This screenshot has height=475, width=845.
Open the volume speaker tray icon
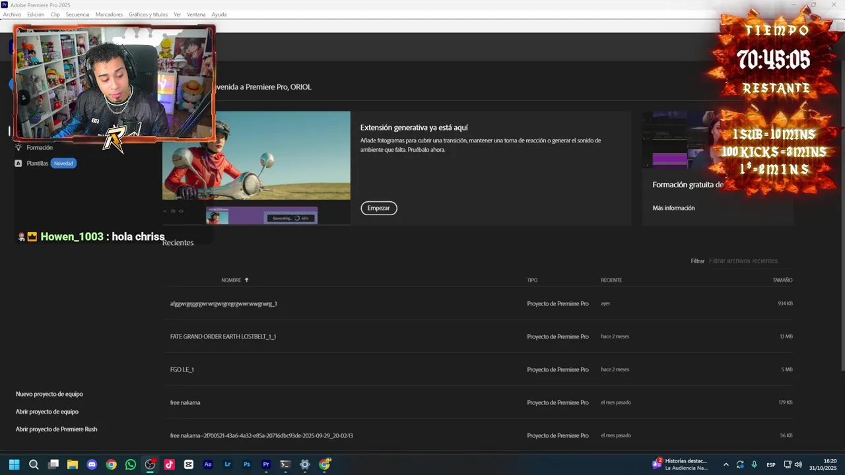click(x=798, y=464)
